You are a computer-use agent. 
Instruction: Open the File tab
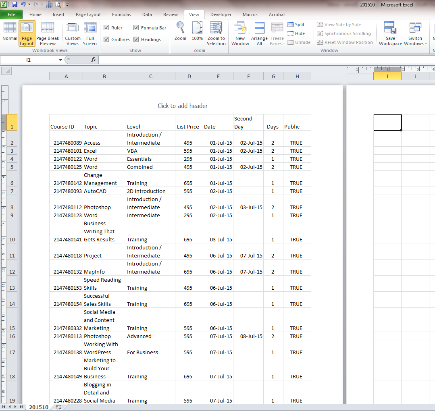point(11,15)
